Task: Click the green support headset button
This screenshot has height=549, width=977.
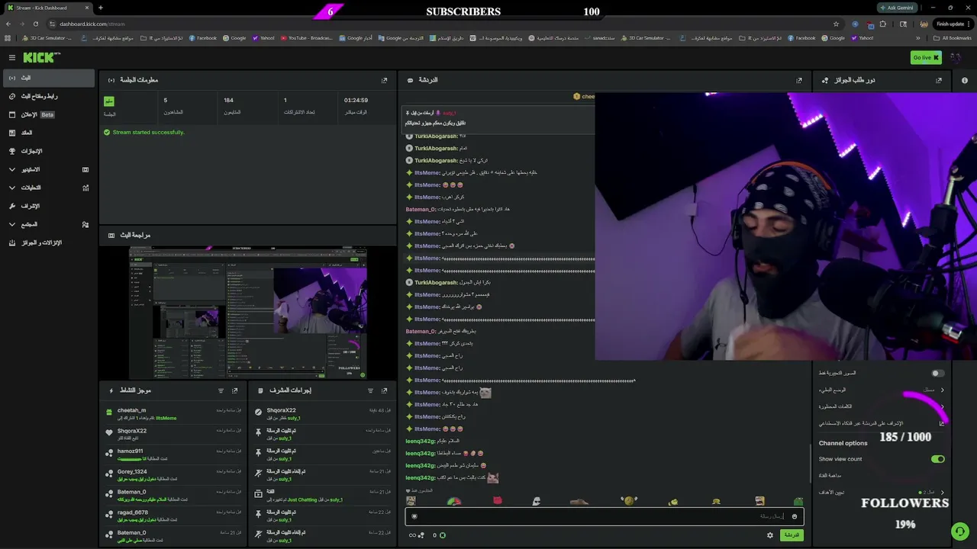Action: [x=959, y=531]
